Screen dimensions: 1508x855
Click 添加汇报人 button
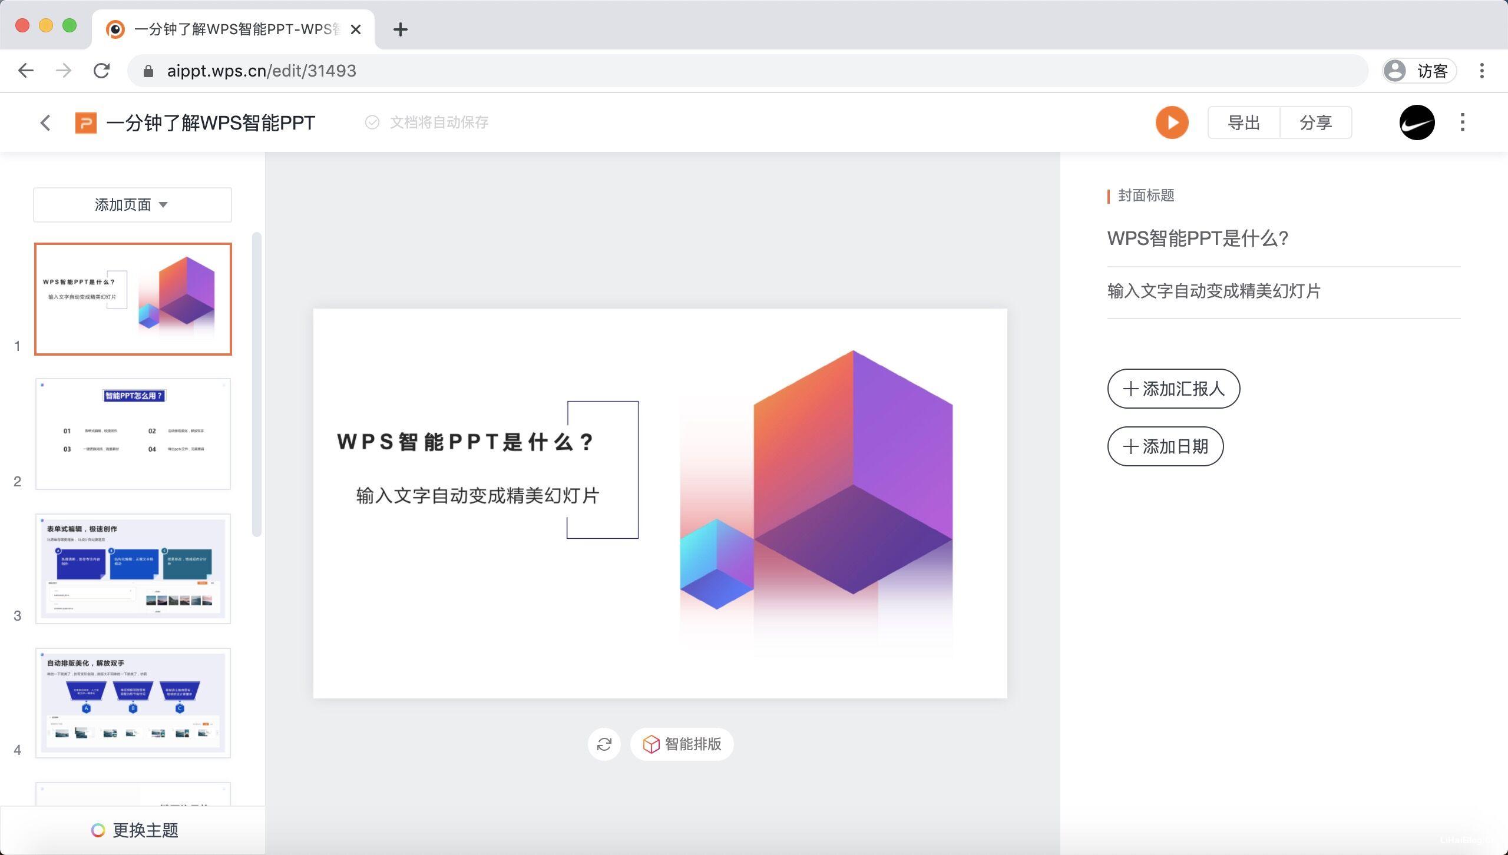1173,389
